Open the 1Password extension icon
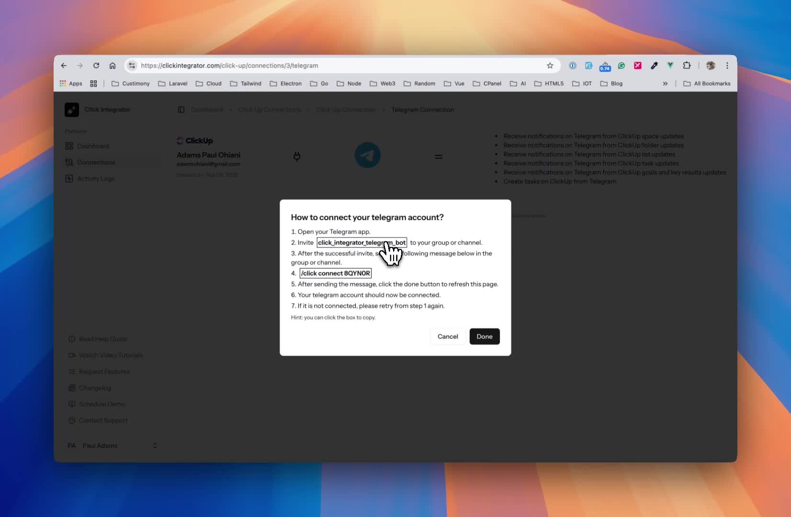The height and width of the screenshot is (517, 791). click(x=573, y=66)
